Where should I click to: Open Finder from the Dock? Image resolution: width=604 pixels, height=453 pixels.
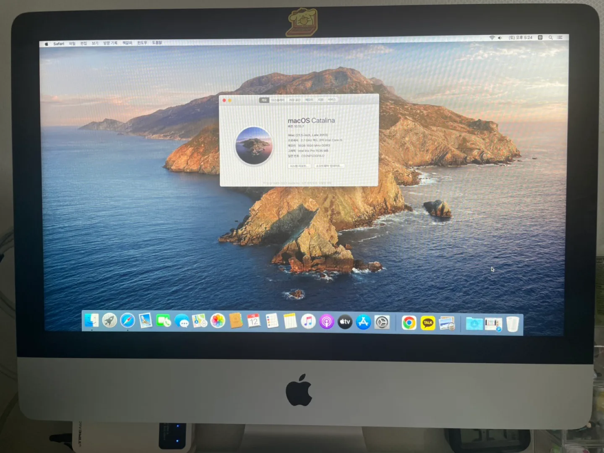91,321
